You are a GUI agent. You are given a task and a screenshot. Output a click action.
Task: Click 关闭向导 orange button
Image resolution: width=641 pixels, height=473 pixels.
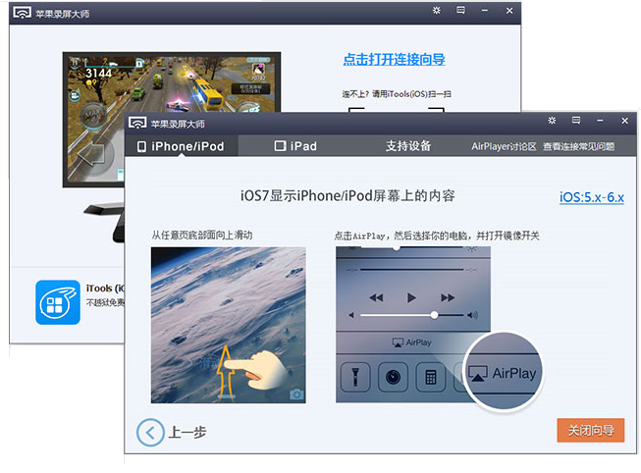tap(590, 430)
